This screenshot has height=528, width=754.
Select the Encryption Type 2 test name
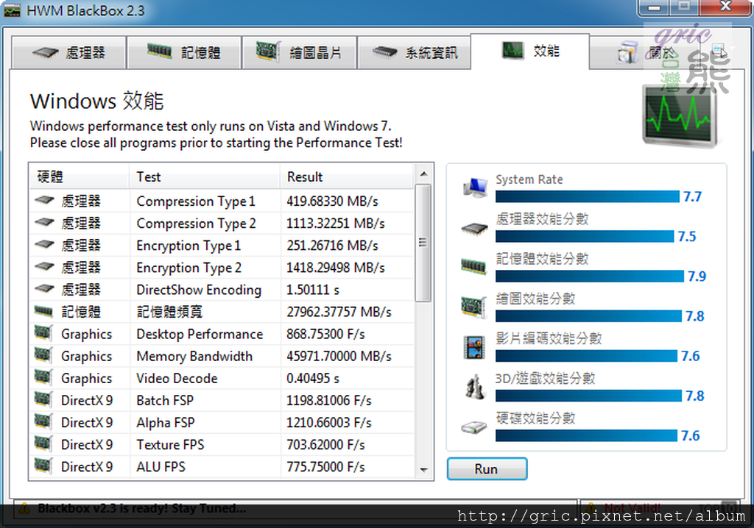click(x=189, y=268)
